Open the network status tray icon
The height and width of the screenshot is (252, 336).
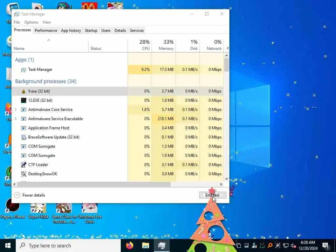tap(286, 245)
